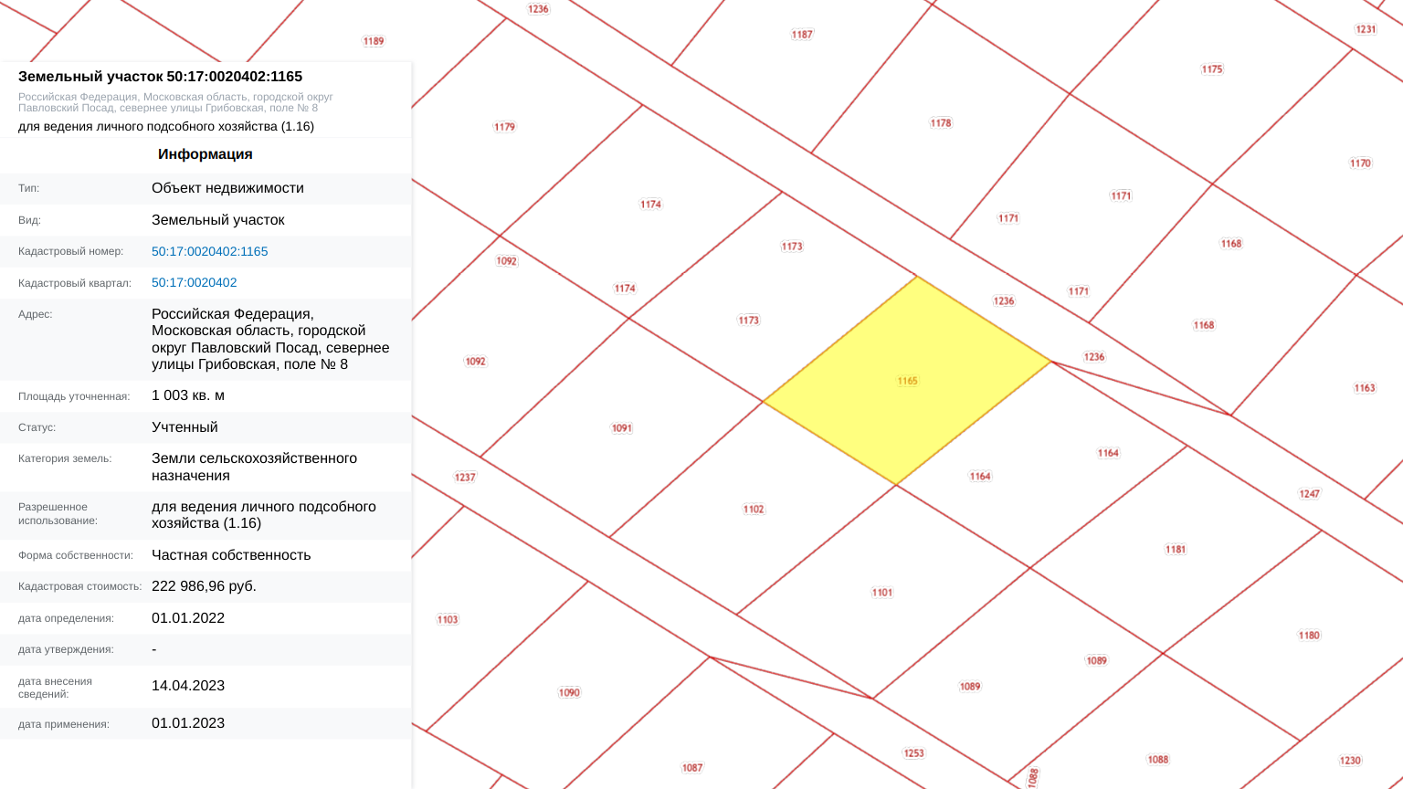Screen dimensions: 1403x789
Task: Click the grey address subtitle under the title
Action: tap(175, 102)
